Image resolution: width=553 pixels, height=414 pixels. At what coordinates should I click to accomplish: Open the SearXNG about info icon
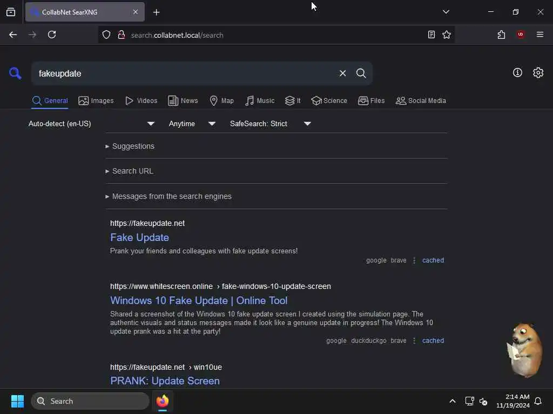point(517,73)
